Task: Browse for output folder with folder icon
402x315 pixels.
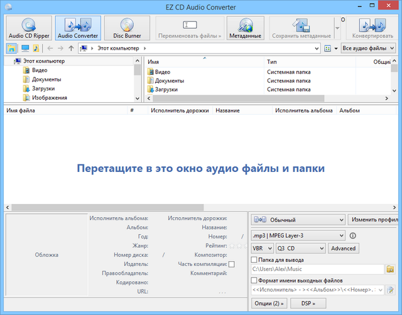Action: 390,269
